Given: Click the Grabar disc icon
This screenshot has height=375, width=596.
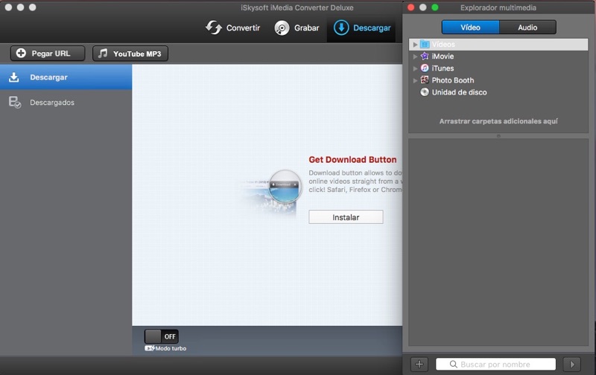Looking at the screenshot, I should click(x=282, y=28).
